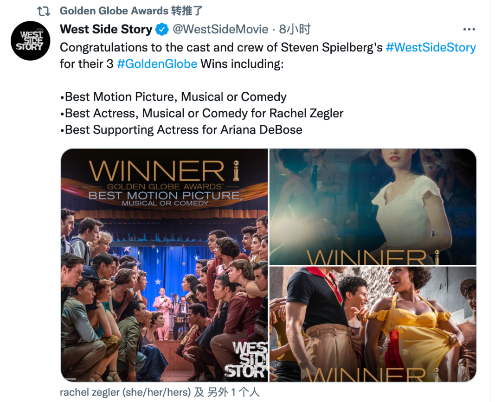
Task: Open the West Side Story profile avatar
Action: (x=30, y=40)
